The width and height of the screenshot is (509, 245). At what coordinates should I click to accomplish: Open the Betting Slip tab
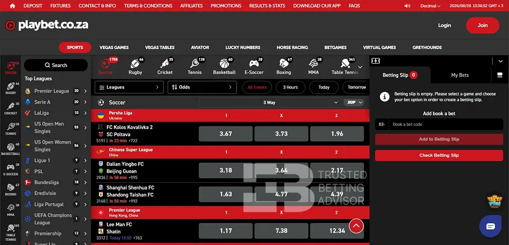[400, 75]
